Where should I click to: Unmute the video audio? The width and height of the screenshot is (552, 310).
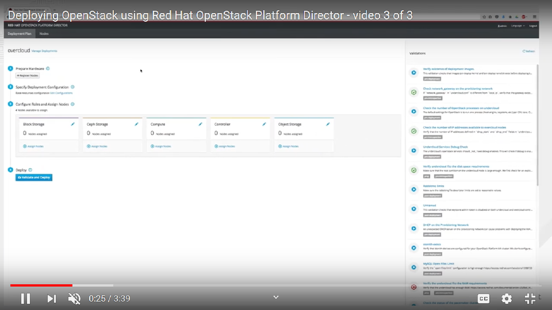pos(75,299)
